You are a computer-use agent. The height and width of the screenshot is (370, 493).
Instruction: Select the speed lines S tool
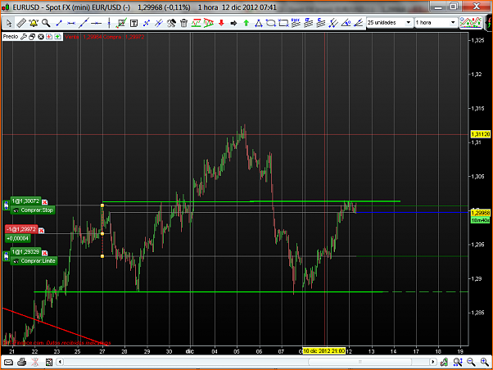pos(321,23)
